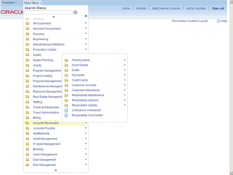233x175 pixels.
Task: Click the Collections Workbench page icon
Action: click(66, 110)
